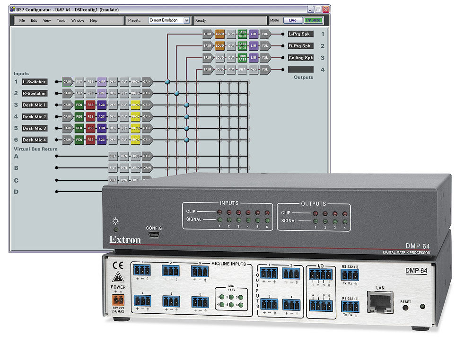Open TRIM block on L-Prg Spk output
Viewport: 473px width, 344px height.
(208, 34)
